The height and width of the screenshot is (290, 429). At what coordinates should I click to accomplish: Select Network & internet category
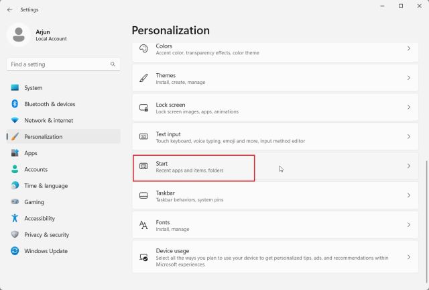(x=64, y=120)
